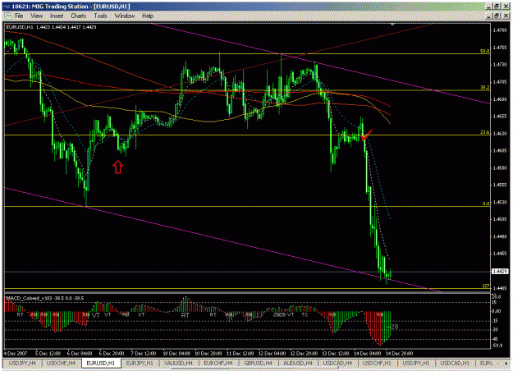Open the Window menu
Image resolution: width=513 pixels, height=371 pixels.
125,16
